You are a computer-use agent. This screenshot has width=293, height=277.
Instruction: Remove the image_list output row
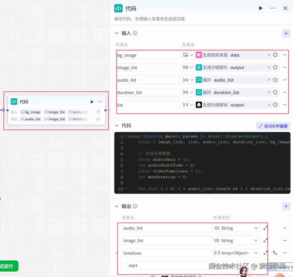click(x=285, y=240)
